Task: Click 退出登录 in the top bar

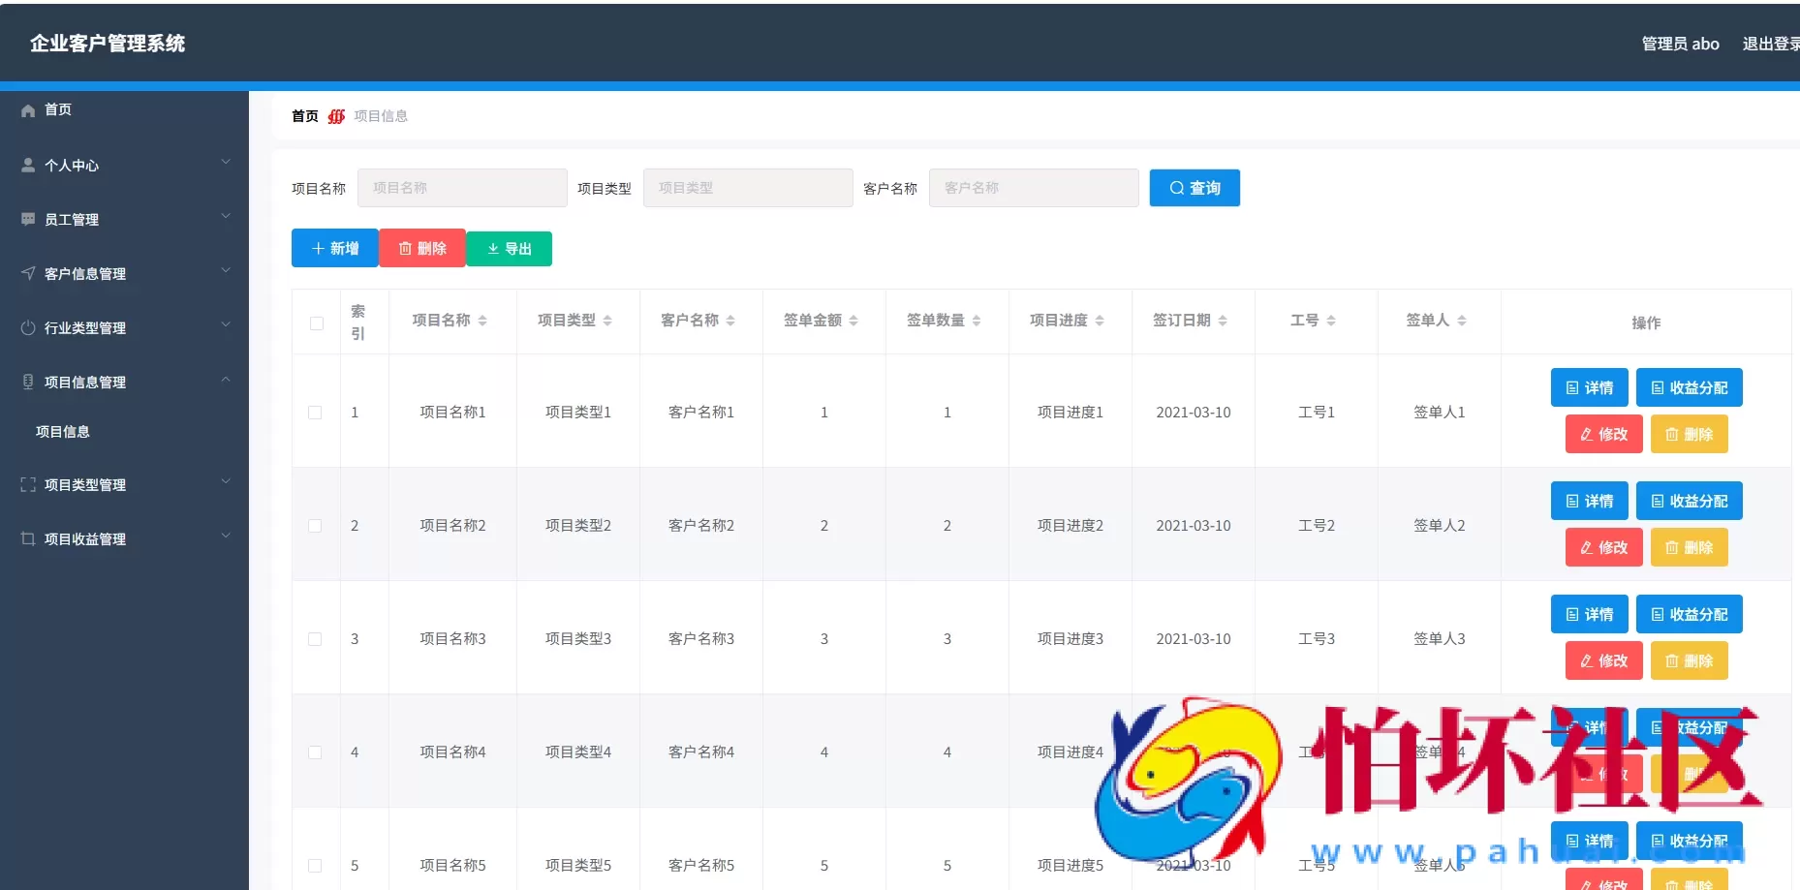Action: point(1772,44)
